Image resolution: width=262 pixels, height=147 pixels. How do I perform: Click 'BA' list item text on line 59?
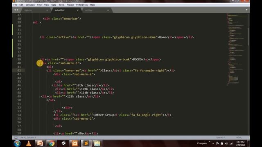point(81,134)
